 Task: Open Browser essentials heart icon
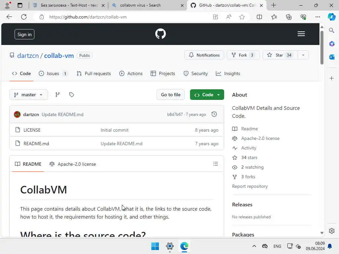303,17
